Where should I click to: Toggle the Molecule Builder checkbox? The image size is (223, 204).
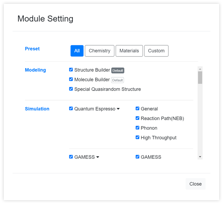pos(71,79)
